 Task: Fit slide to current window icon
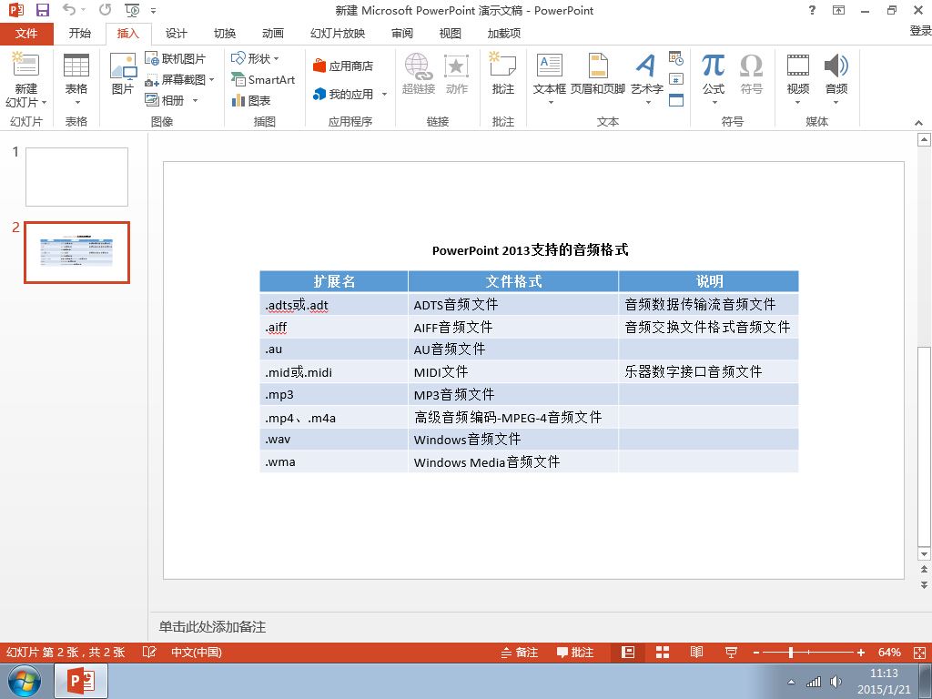pyautogui.click(x=919, y=652)
